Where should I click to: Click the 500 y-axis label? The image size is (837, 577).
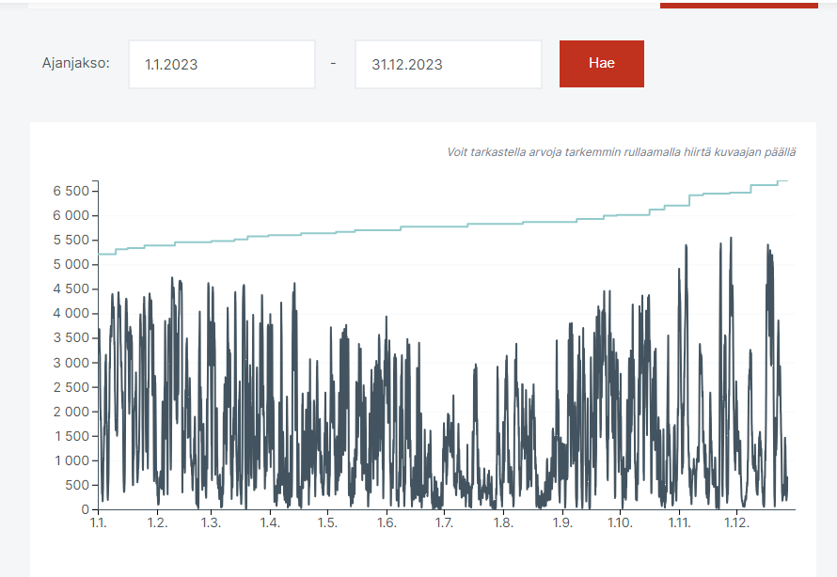pyautogui.click(x=77, y=485)
